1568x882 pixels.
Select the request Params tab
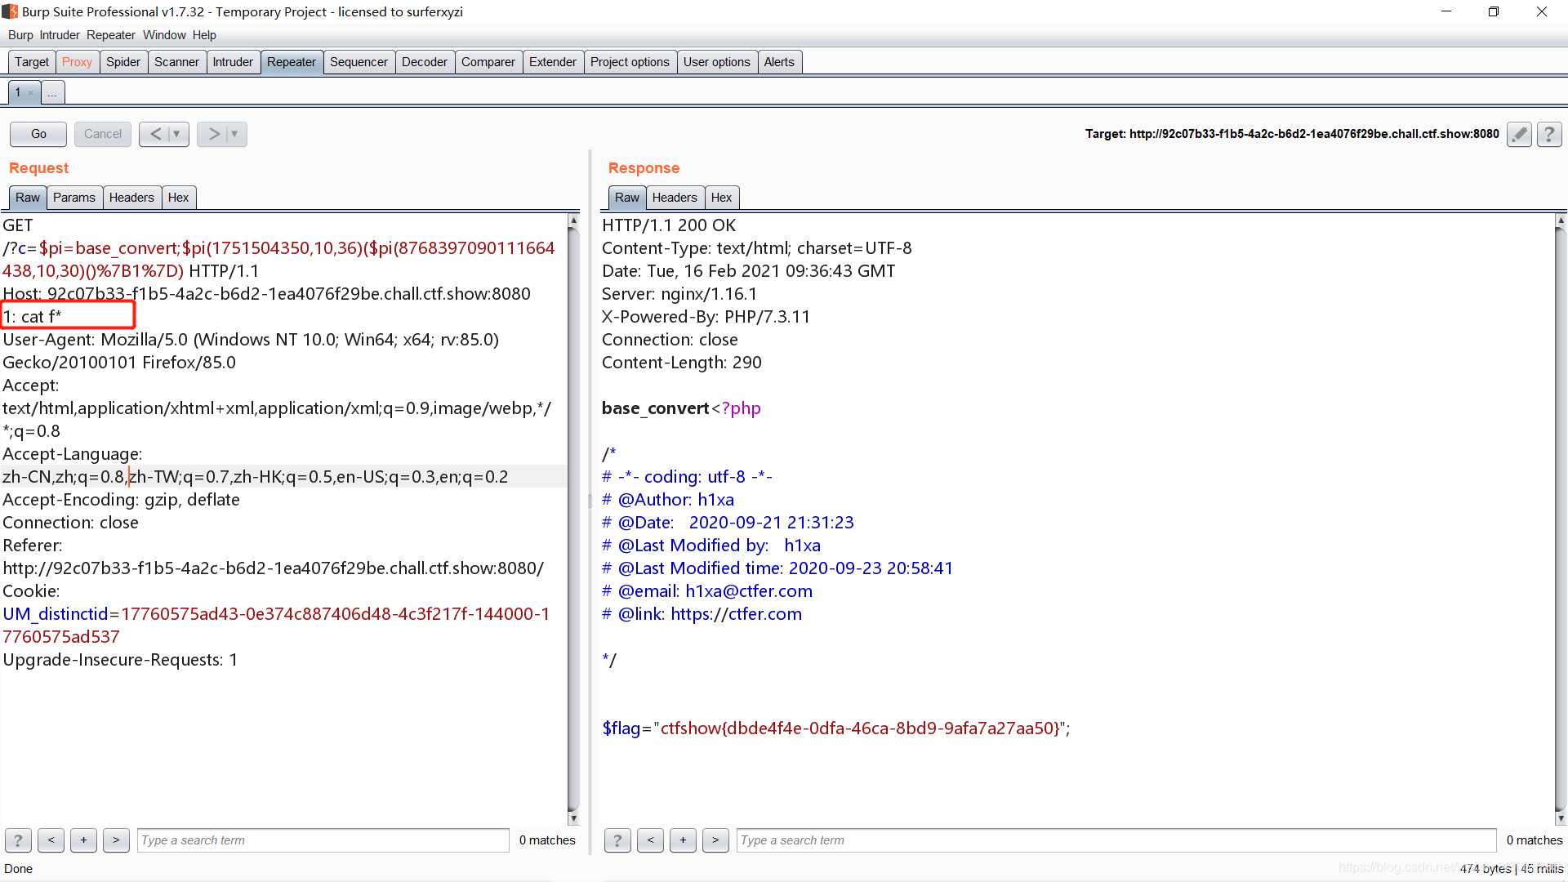pyautogui.click(x=74, y=198)
